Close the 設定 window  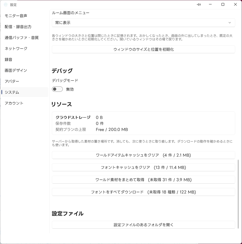235,5
